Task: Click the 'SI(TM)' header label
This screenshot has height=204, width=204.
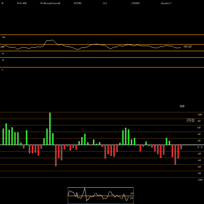Action: [78, 3]
